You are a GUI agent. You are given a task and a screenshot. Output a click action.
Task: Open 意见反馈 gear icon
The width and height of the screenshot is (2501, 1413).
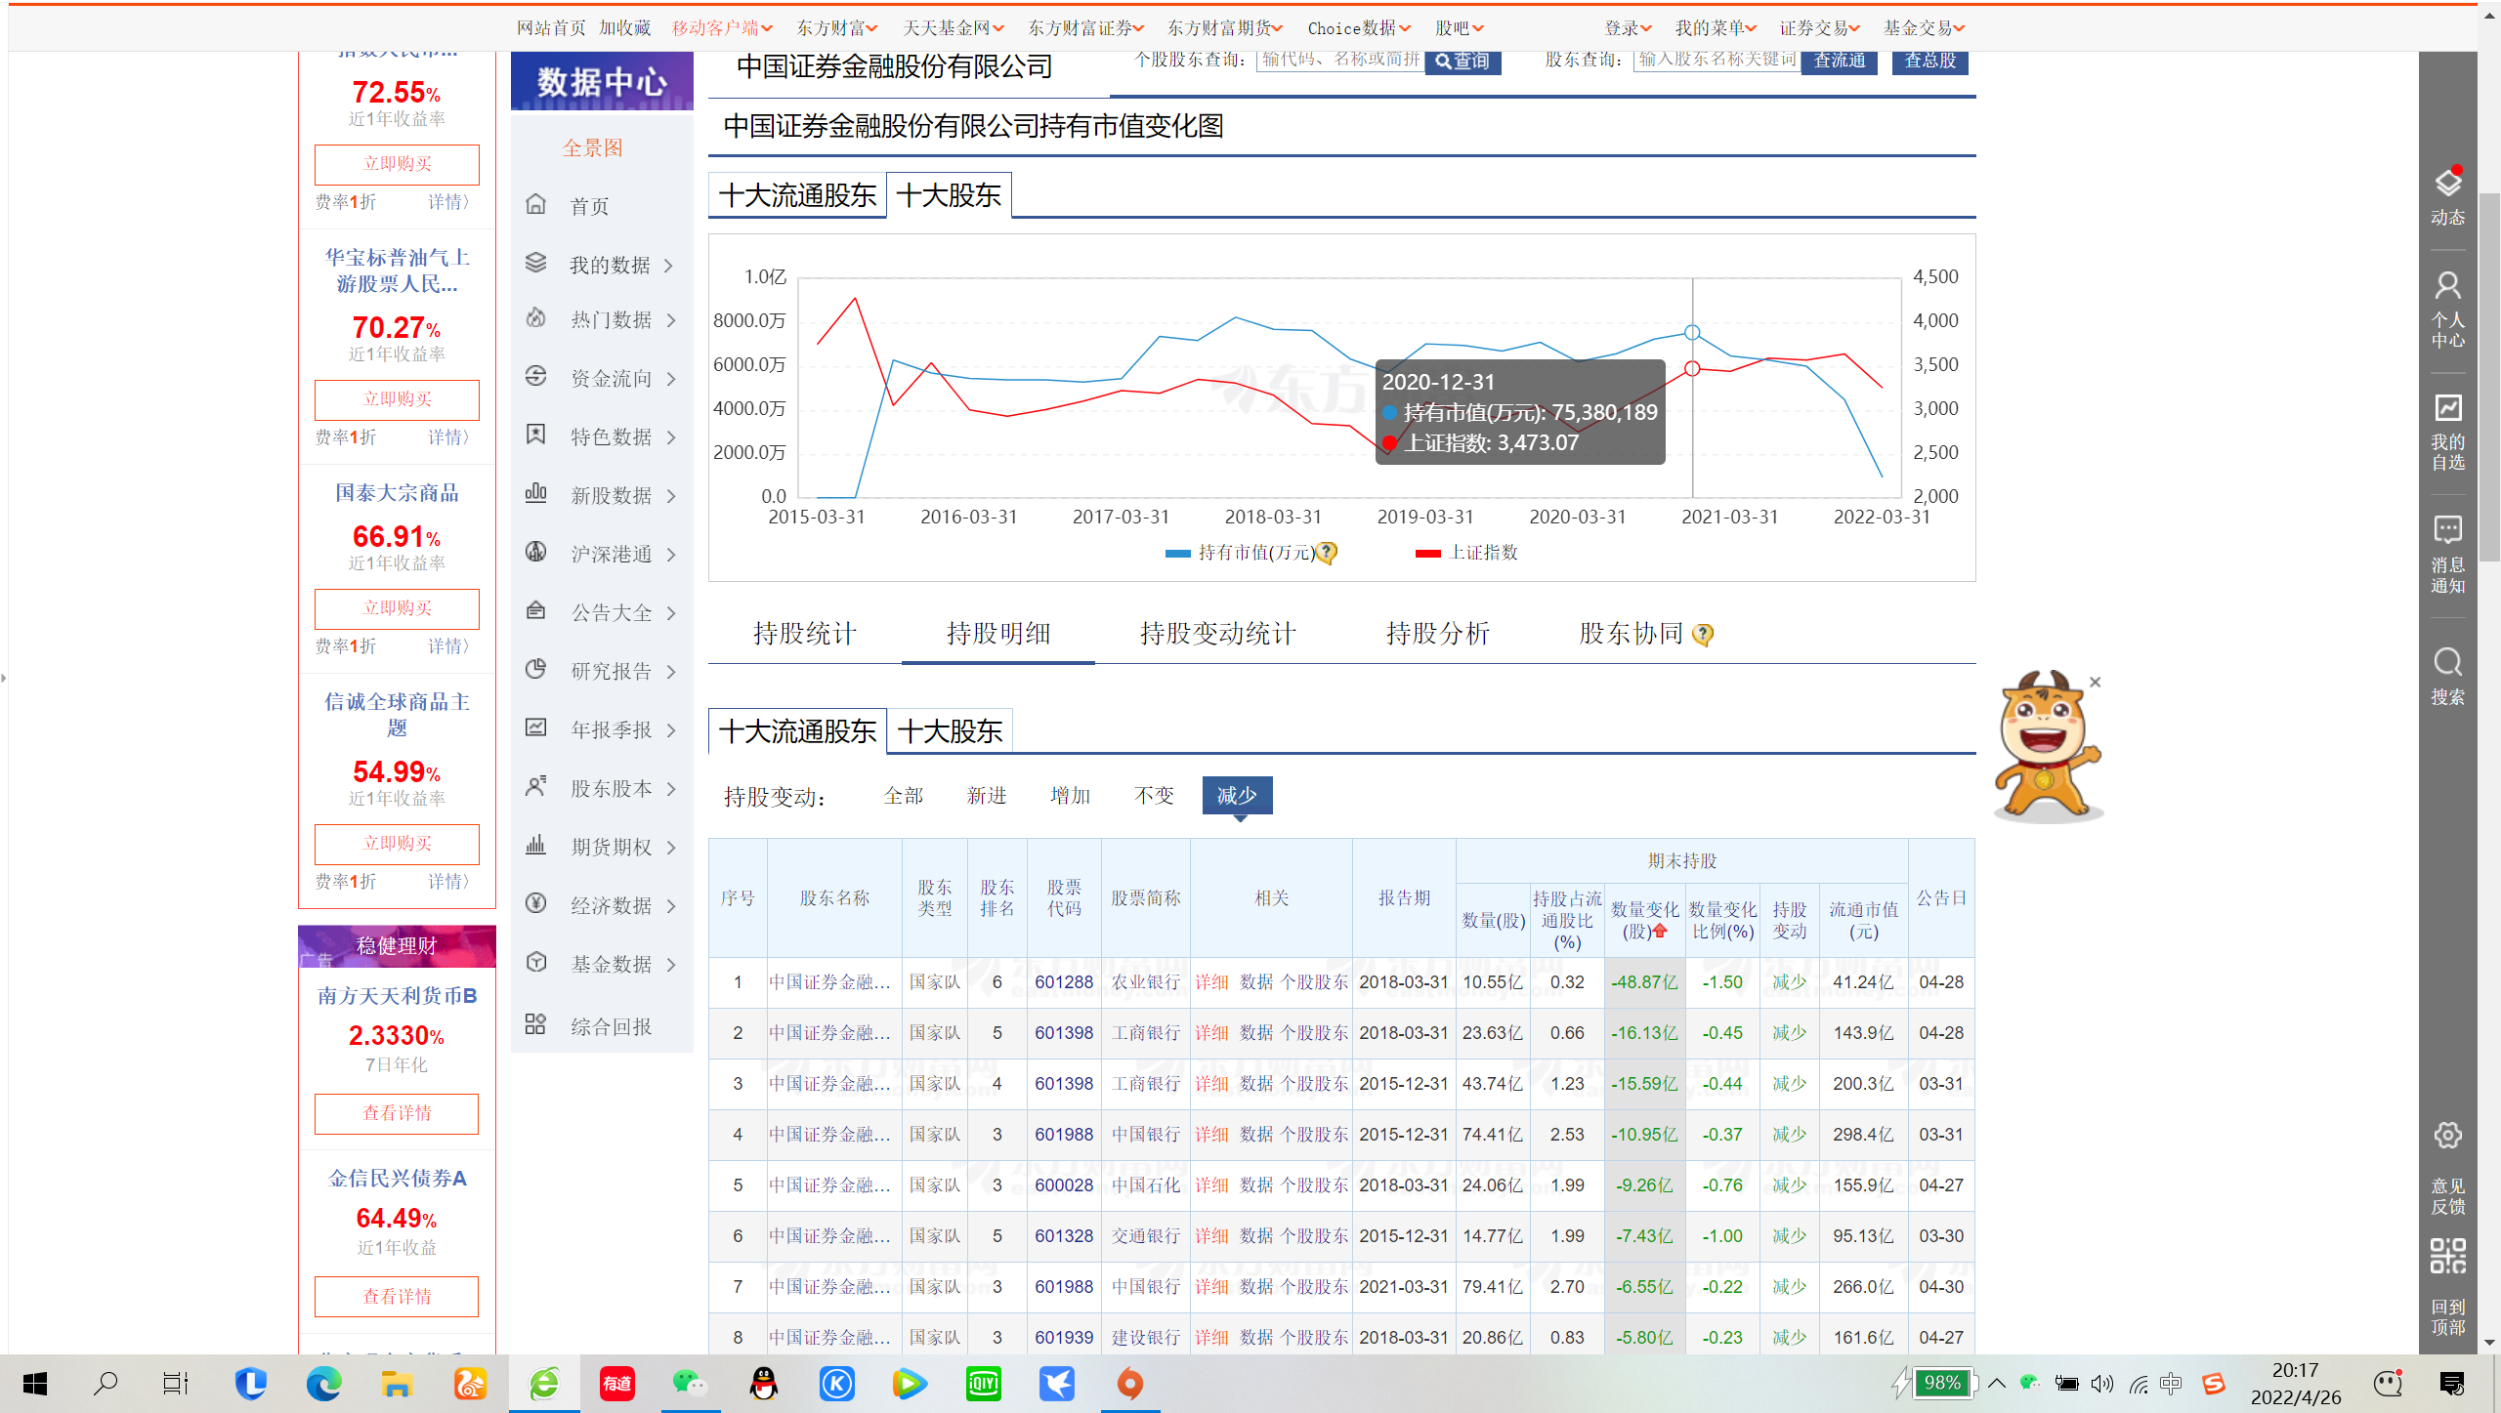[2447, 1136]
